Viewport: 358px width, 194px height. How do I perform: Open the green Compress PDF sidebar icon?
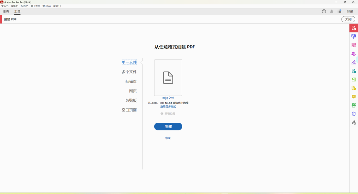pos(354,79)
